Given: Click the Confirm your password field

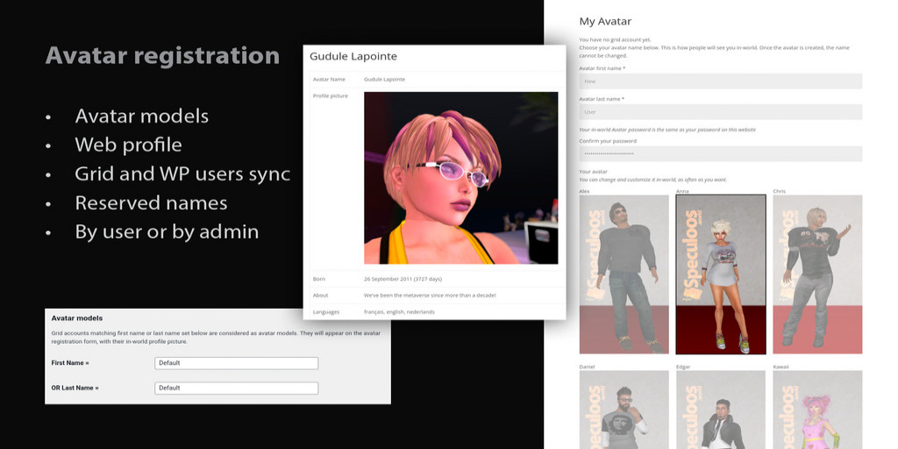Looking at the screenshot, I should tap(721, 153).
